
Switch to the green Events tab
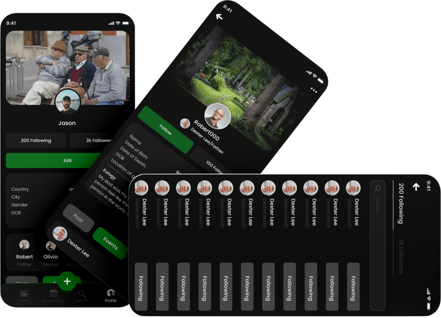(110, 243)
